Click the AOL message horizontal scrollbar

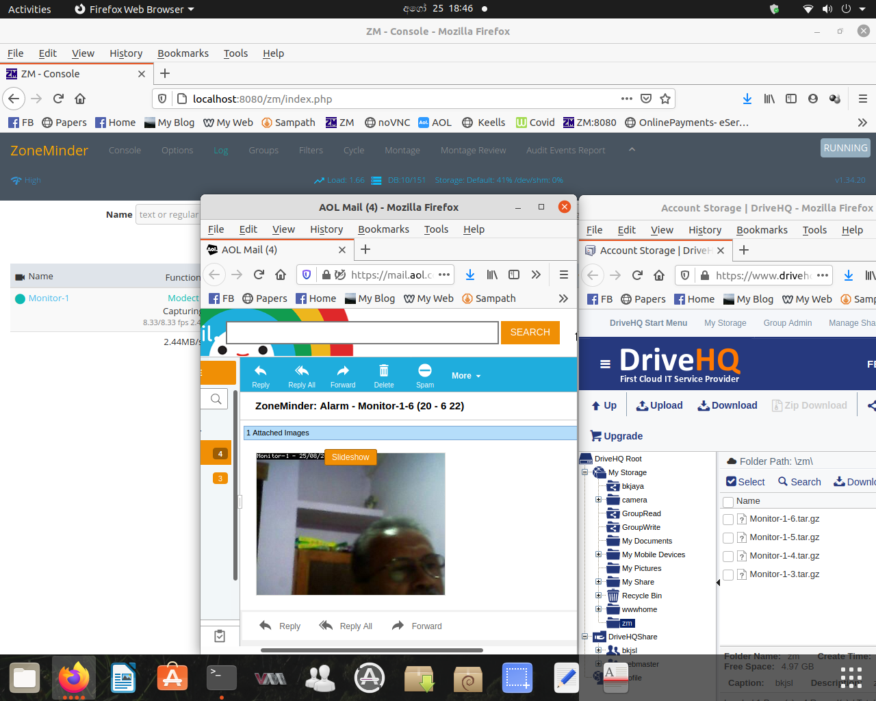click(372, 650)
